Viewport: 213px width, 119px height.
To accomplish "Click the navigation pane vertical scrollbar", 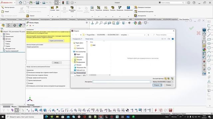I will coord(87,59).
